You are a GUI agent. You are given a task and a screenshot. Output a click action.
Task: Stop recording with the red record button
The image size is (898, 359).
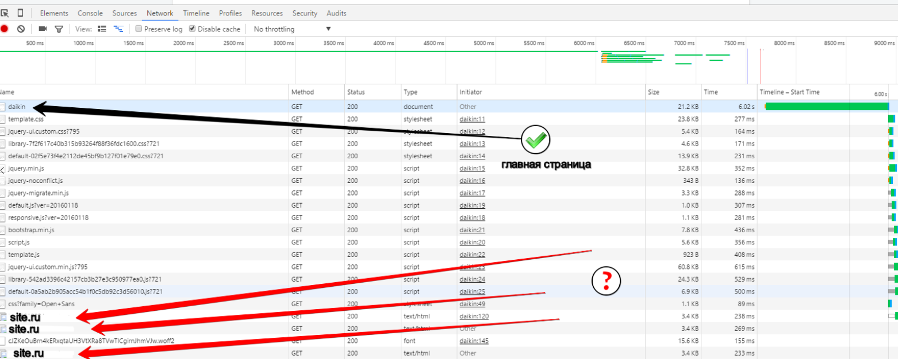[5, 29]
